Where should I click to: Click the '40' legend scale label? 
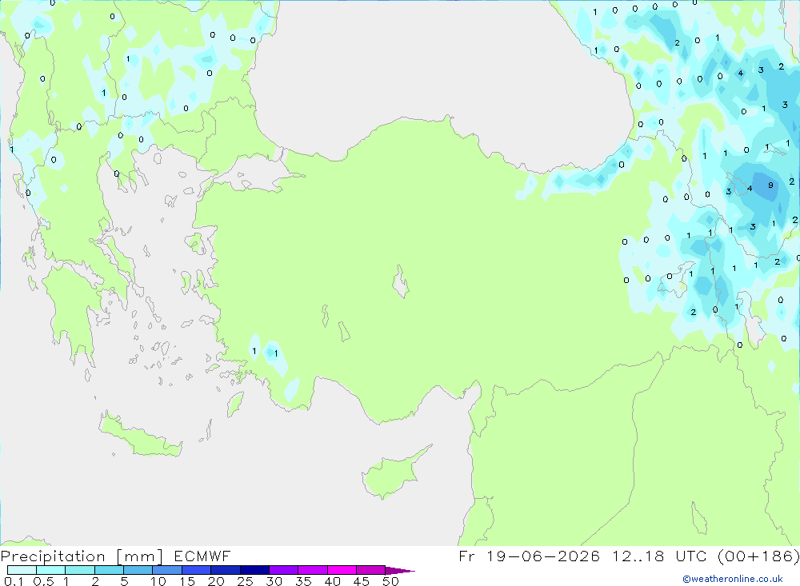click(x=332, y=581)
